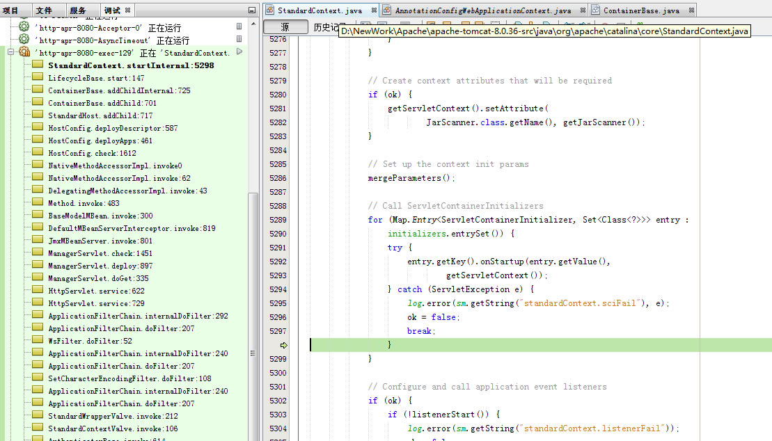Select frame BaseModelMBean.invoke:300
The width and height of the screenshot is (772, 441).
pyautogui.click(x=100, y=216)
